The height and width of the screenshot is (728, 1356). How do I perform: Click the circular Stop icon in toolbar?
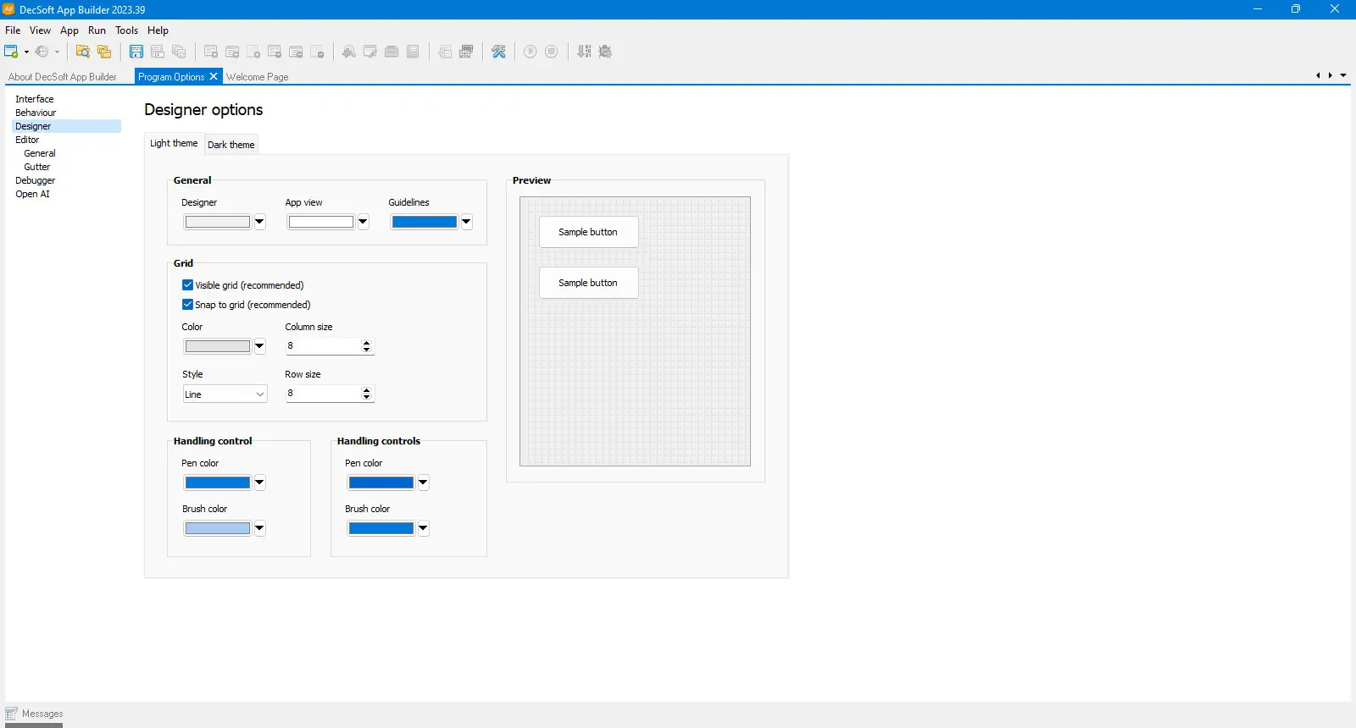coord(552,52)
